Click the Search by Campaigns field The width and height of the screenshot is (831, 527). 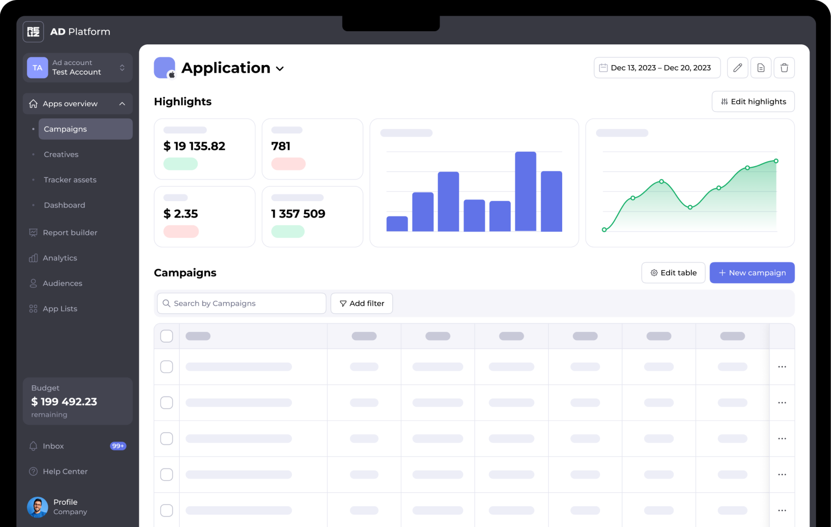click(241, 303)
